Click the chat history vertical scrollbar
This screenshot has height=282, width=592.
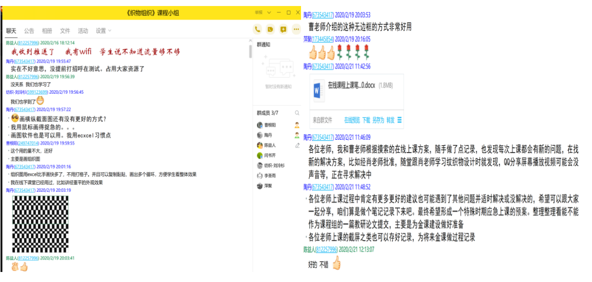click(250, 50)
